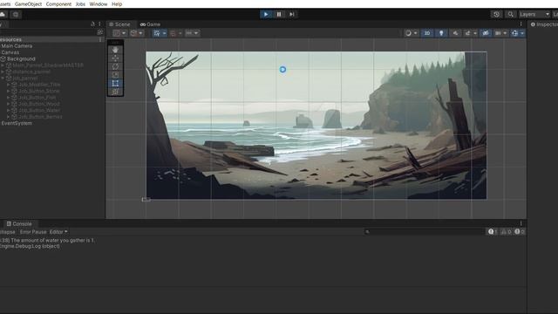The width and height of the screenshot is (558, 314).
Task: Click the scene camera settings icon
Action: click(x=498, y=33)
